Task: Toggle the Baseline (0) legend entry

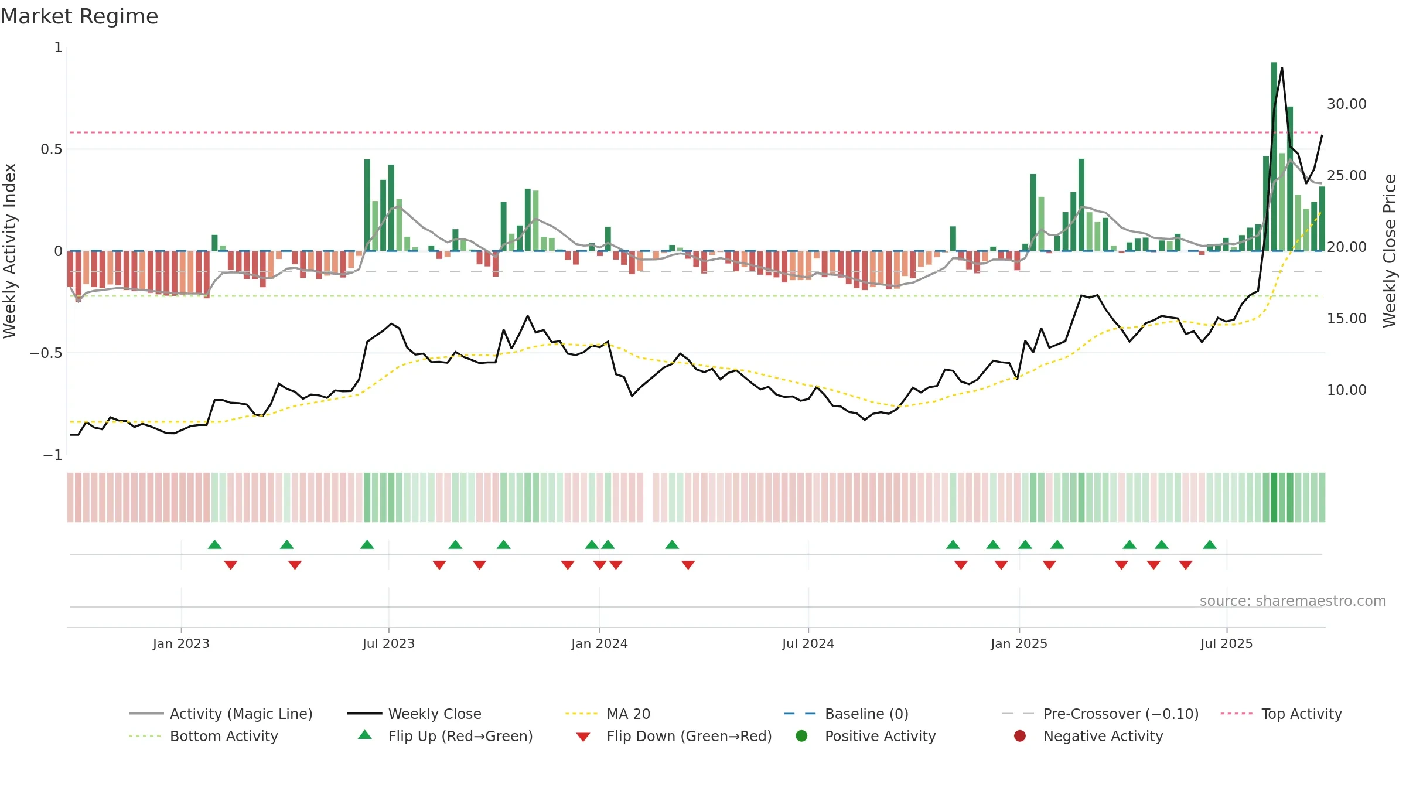Action: pos(846,714)
